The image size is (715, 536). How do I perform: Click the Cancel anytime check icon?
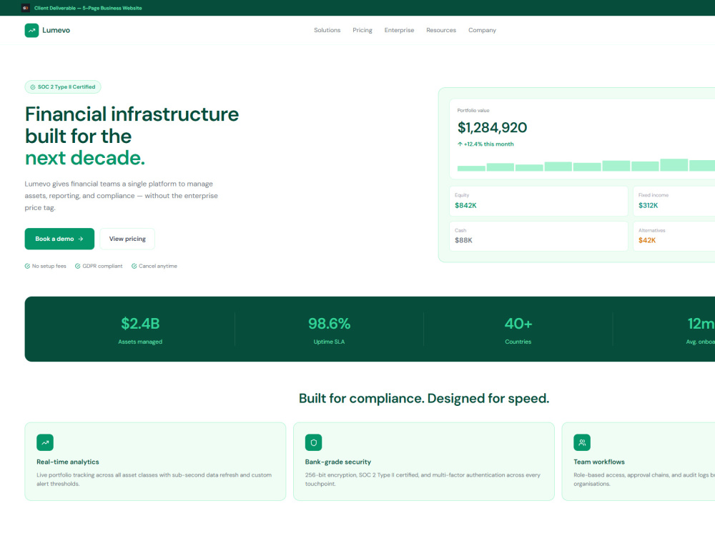pyautogui.click(x=134, y=266)
